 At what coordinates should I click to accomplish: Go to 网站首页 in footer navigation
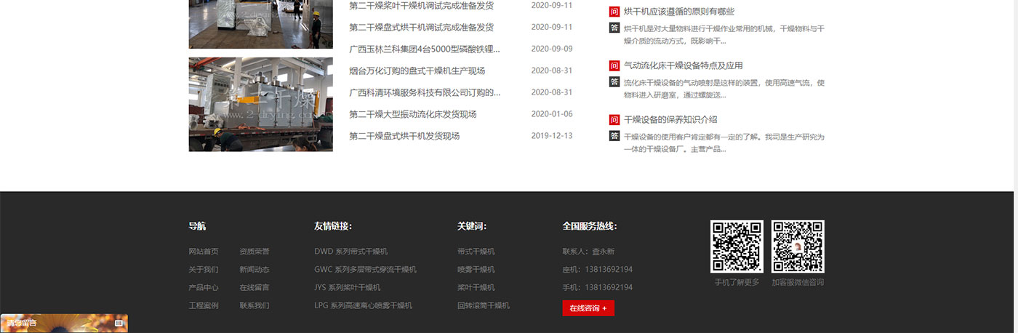click(203, 252)
